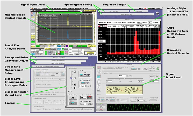Viewport: 193px width, 116px height.
Task: Click the Waavebox frequency value field 1000
Action: point(122,76)
